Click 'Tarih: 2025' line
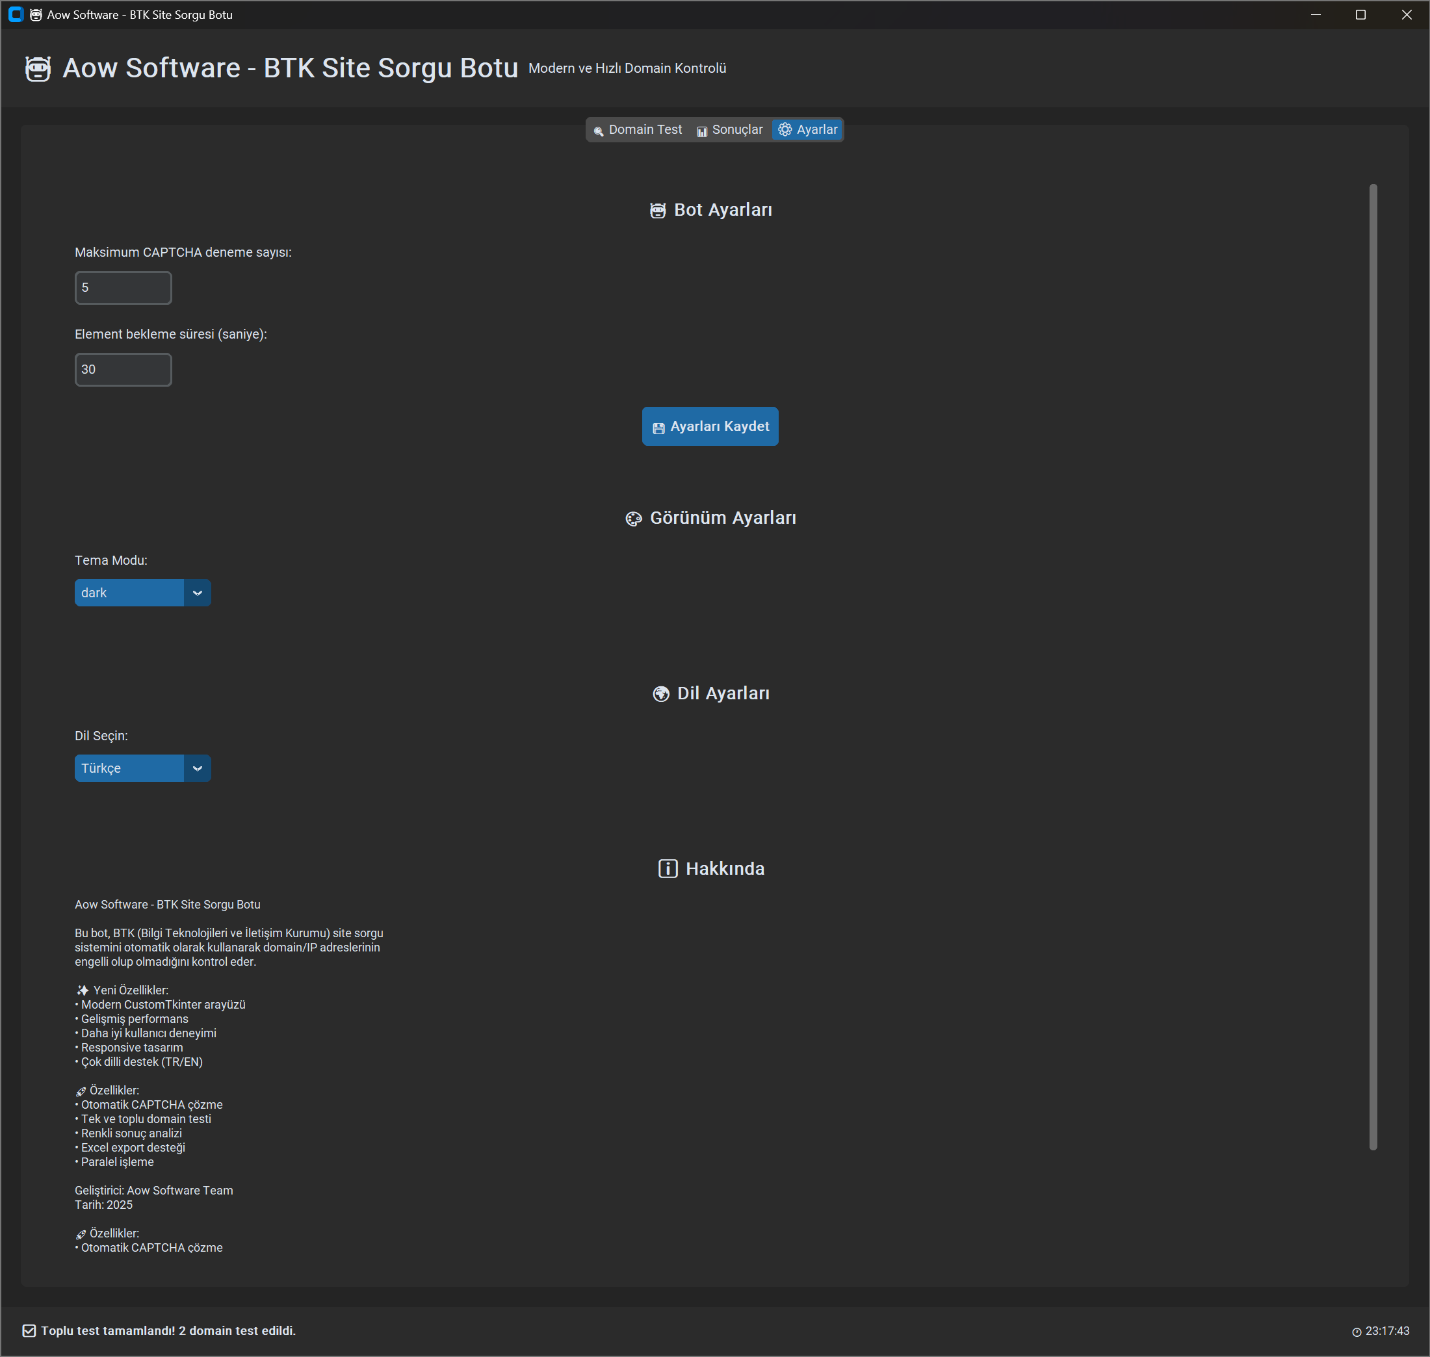This screenshot has height=1357, width=1430. [103, 1205]
